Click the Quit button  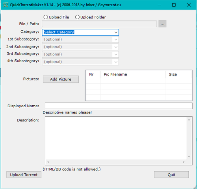171,174
